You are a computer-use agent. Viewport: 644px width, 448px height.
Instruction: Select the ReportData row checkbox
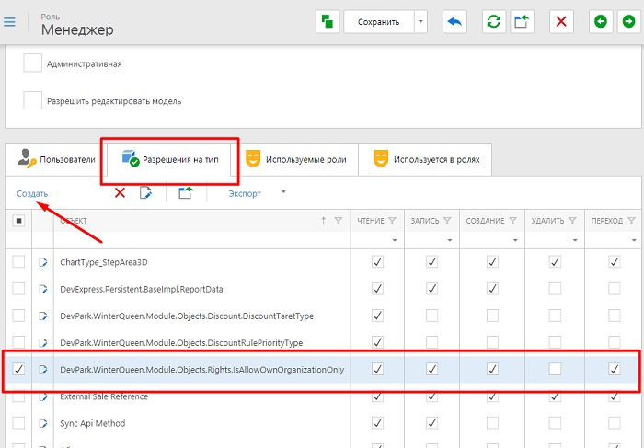(18, 289)
